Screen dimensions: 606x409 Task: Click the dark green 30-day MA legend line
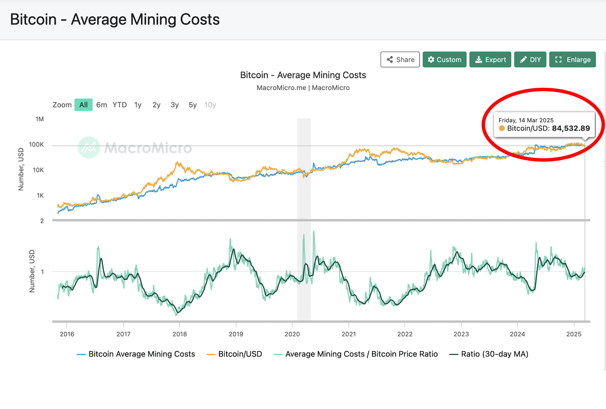454,354
